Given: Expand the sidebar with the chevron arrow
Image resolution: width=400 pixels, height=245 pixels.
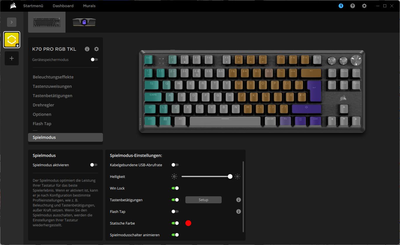Looking at the screenshot, I should click(12, 22).
